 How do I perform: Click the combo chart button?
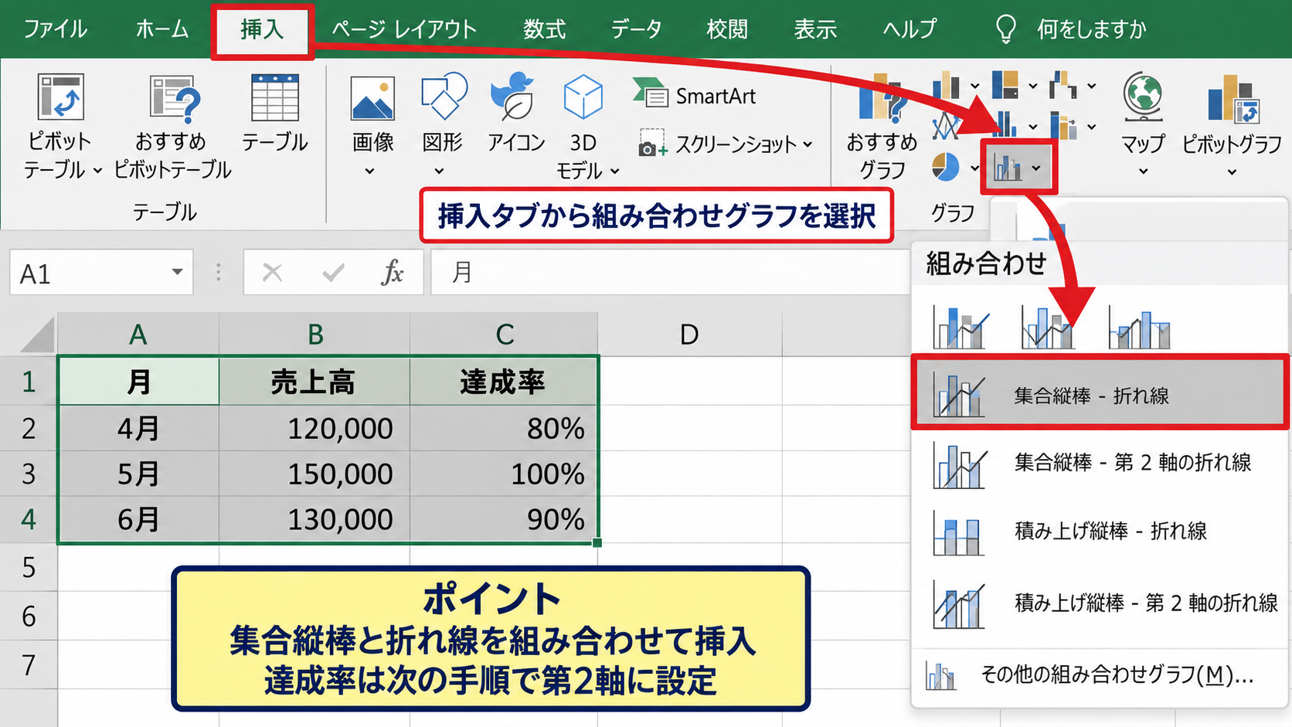(x=1018, y=167)
